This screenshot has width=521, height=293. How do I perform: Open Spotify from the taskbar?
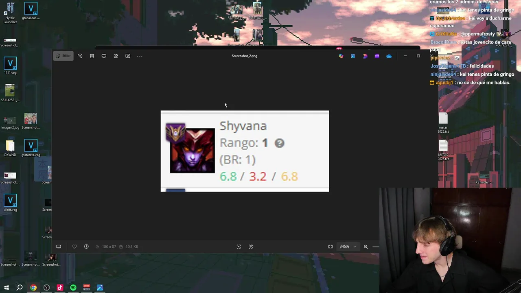[73, 288]
